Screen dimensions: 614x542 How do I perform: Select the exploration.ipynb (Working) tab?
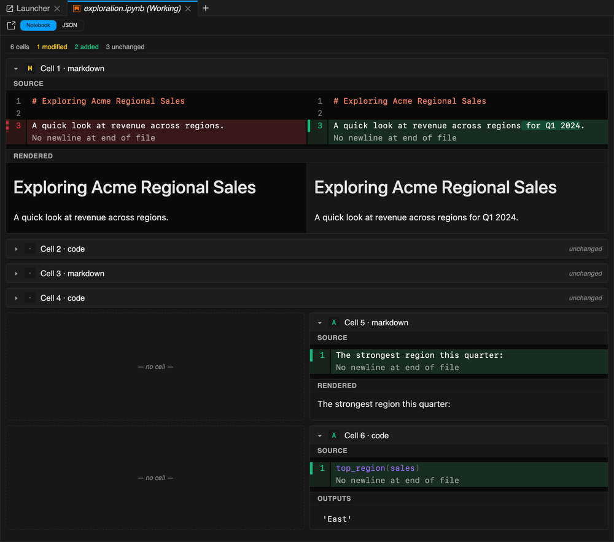coord(133,8)
